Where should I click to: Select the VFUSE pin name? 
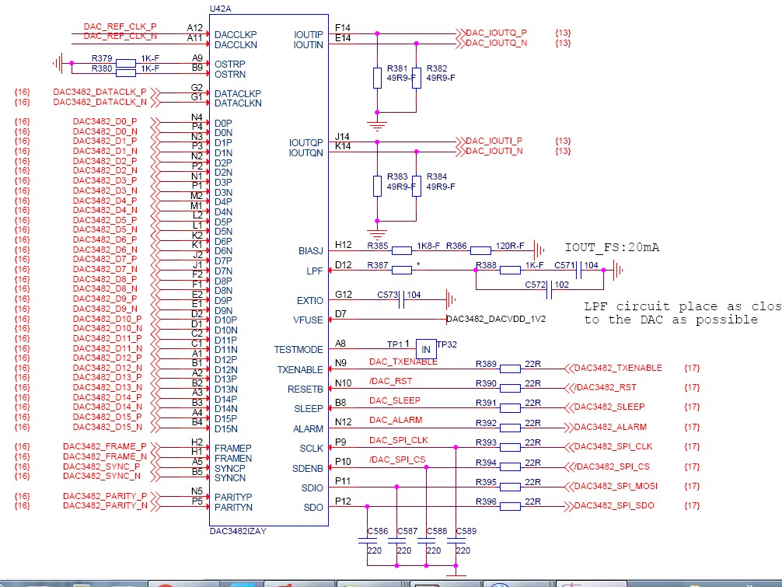[x=308, y=320]
